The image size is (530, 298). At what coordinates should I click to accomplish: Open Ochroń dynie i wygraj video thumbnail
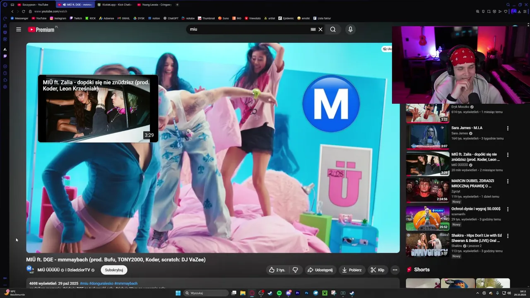[x=427, y=218]
